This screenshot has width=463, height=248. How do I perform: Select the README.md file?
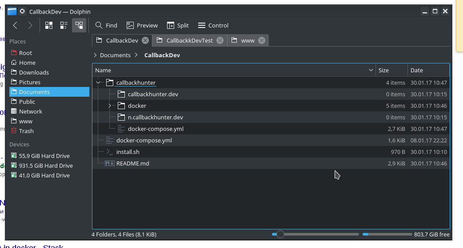click(132, 163)
